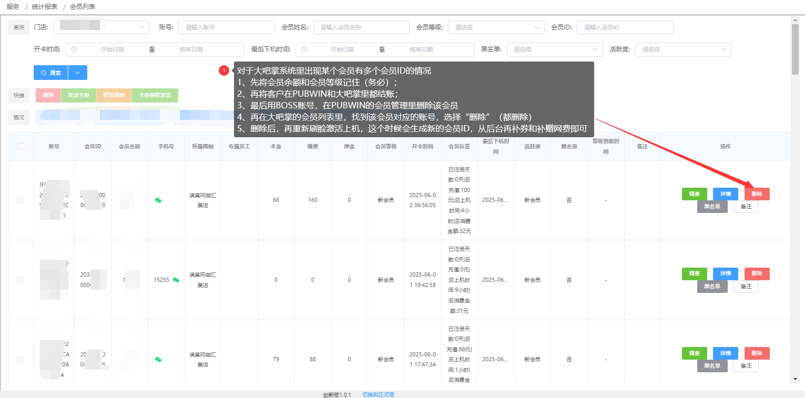Focus the 会员ID input field

coord(625,27)
